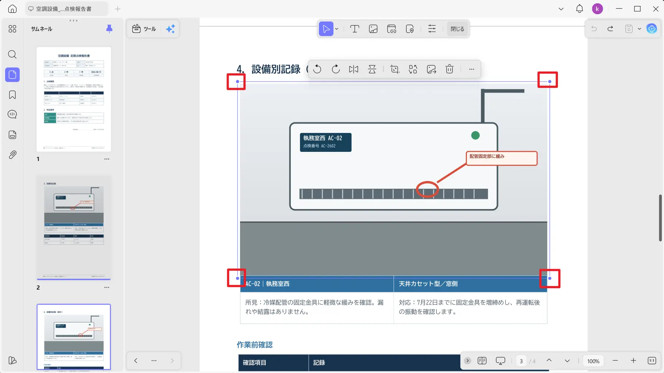664x373 pixels.
Task: Open more options in bottom tools bar
Action: tap(154, 361)
